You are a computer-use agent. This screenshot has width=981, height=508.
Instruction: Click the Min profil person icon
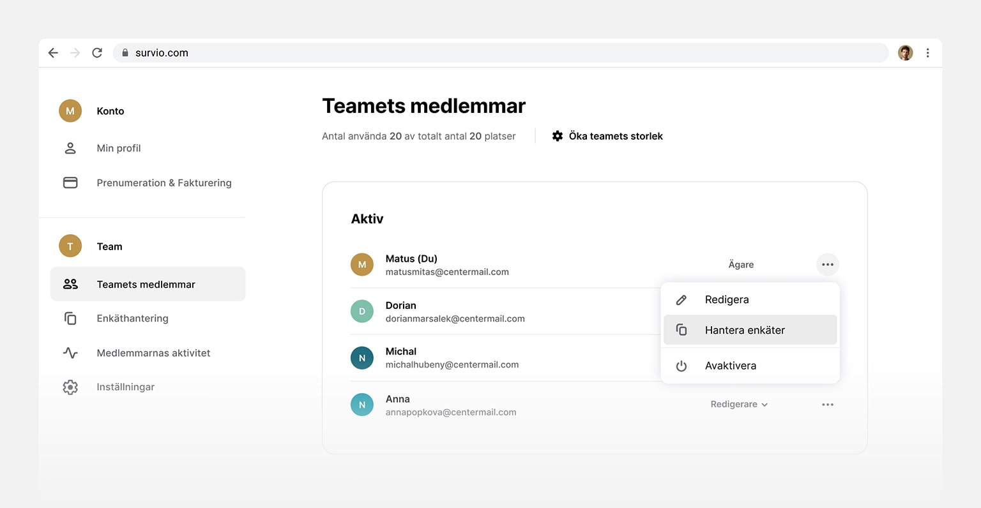[70, 147]
